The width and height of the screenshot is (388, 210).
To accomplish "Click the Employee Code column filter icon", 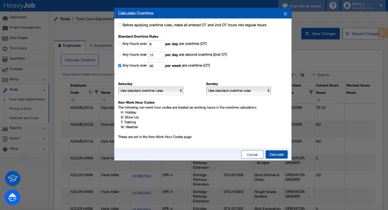I will coord(96,92).
